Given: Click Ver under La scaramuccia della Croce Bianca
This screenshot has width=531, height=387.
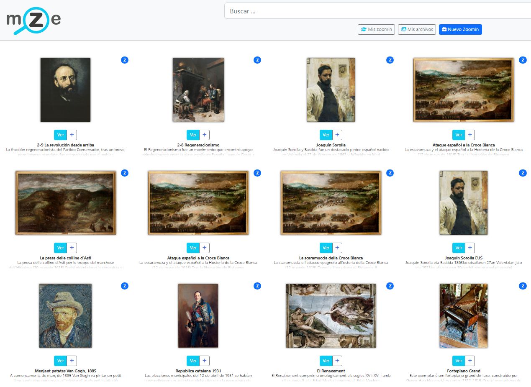Looking at the screenshot, I should 326,248.
